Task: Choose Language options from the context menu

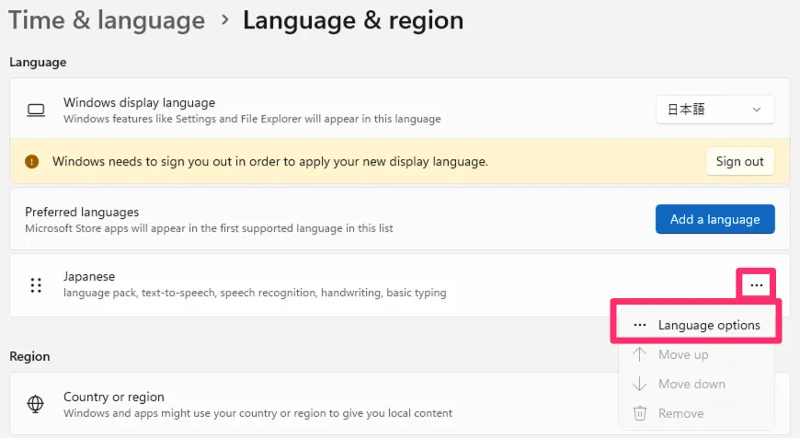Action: click(697, 325)
